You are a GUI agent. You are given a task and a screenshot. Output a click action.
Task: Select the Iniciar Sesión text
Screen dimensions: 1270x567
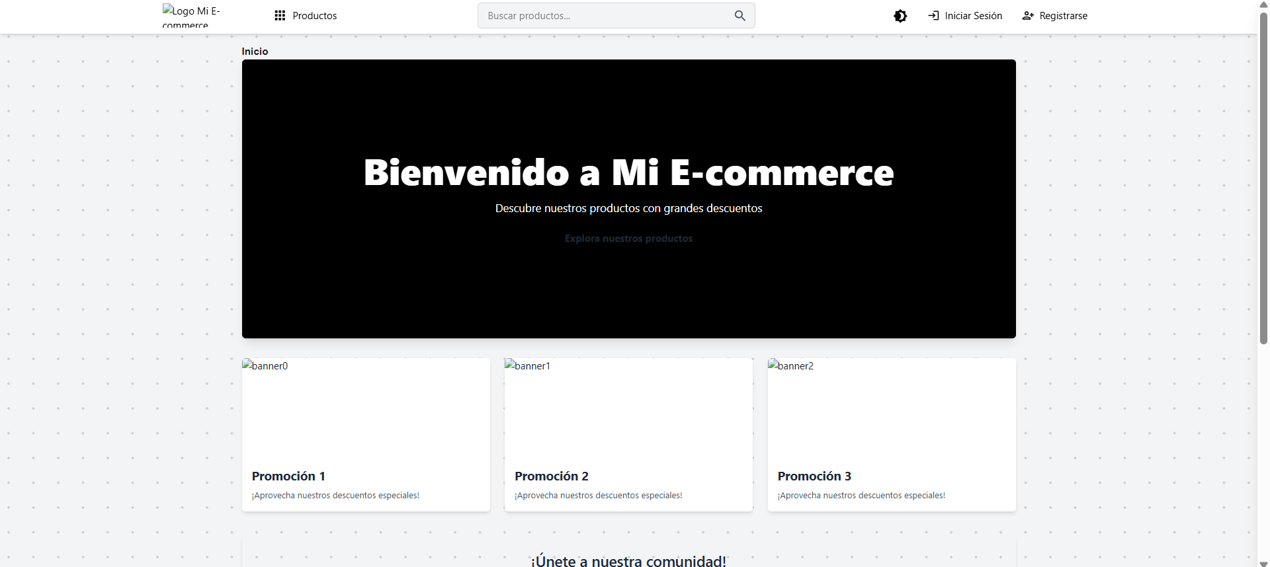(973, 16)
